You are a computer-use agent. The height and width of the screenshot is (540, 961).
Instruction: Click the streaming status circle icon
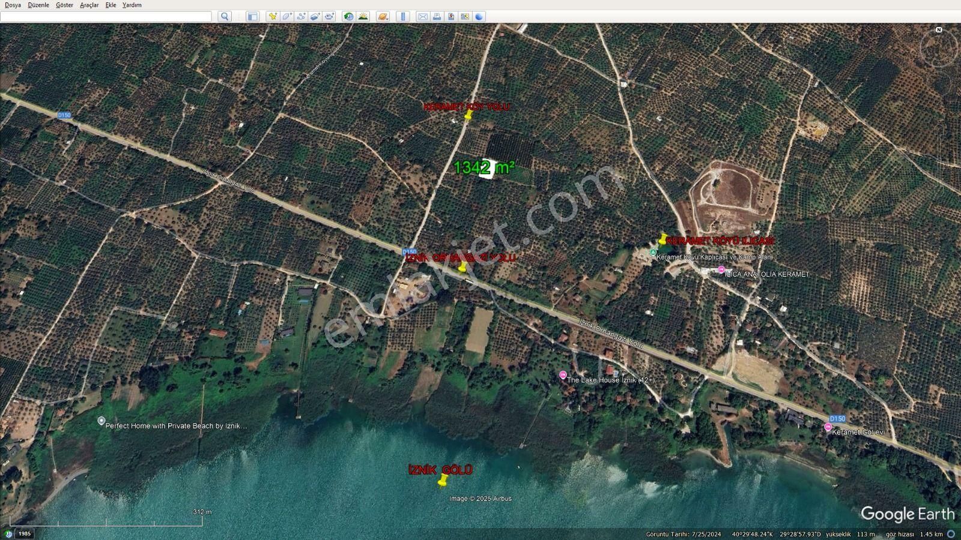point(951,534)
